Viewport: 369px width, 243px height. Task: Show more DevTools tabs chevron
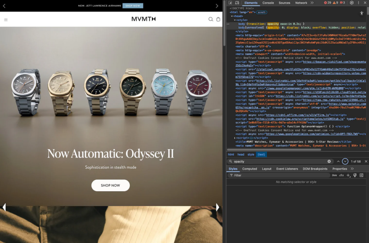click(x=312, y=3)
